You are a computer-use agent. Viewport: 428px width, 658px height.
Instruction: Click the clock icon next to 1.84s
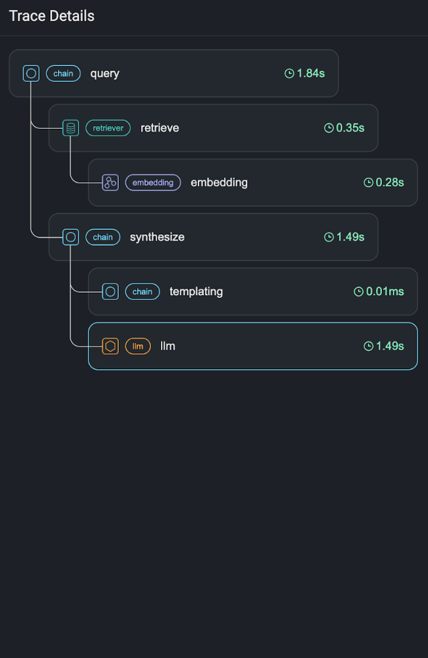click(x=288, y=73)
